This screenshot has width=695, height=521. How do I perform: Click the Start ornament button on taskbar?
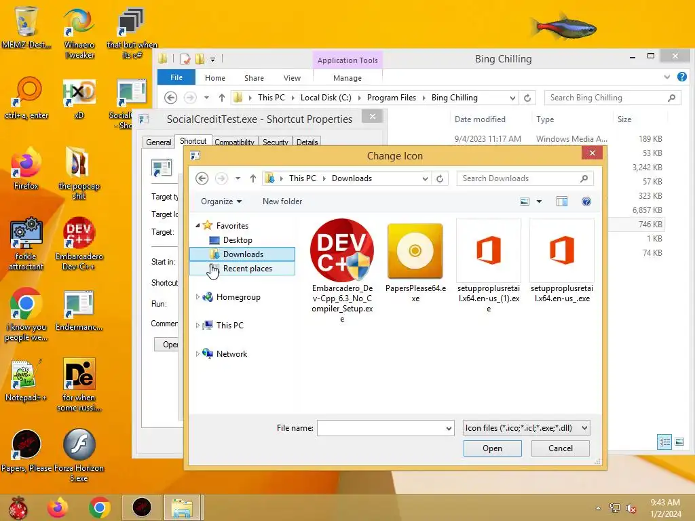coord(18,507)
